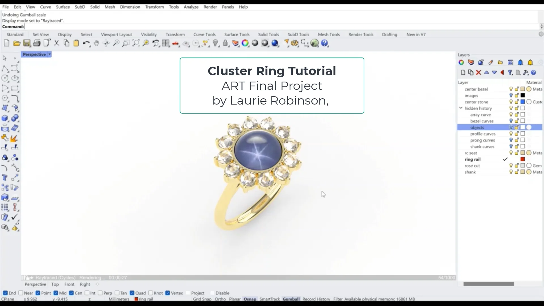Activate the Pan tool (hand icon)
544x306 pixels.
pos(96,43)
